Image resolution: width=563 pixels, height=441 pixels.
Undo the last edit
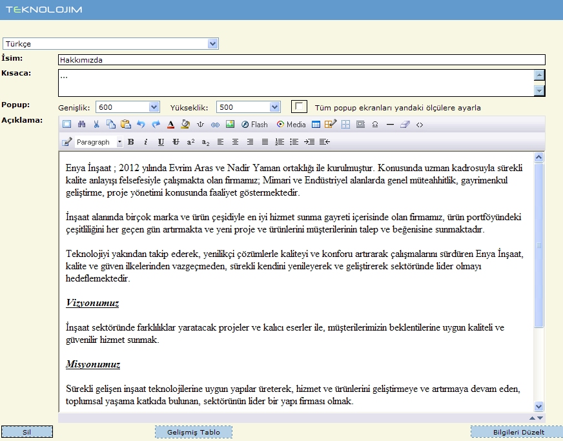coord(141,124)
